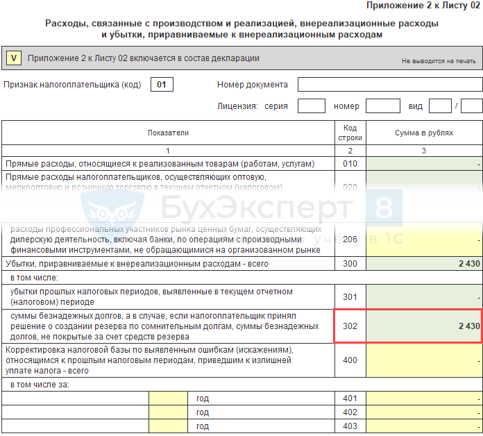Select the sum cell for line 403
Screen dimensions: 483x436
point(424,426)
